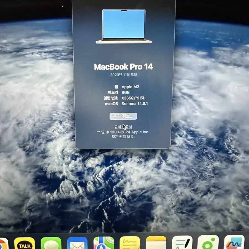
Task: Open the yellow Stickies icon in dock
Action: pos(130,243)
